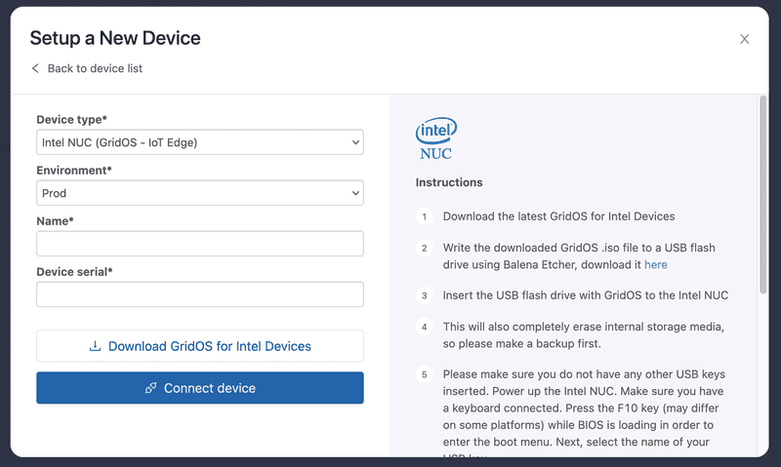Image resolution: width=781 pixels, height=467 pixels.
Task: Click the Intel NUC logo
Action: click(435, 138)
